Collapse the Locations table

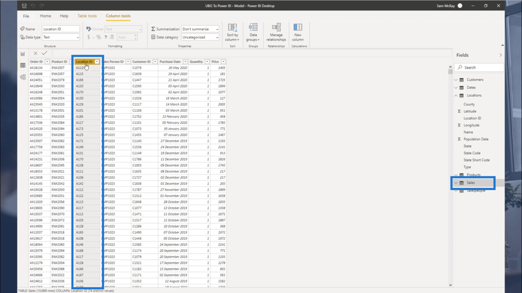pyautogui.click(x=456, y=95)
